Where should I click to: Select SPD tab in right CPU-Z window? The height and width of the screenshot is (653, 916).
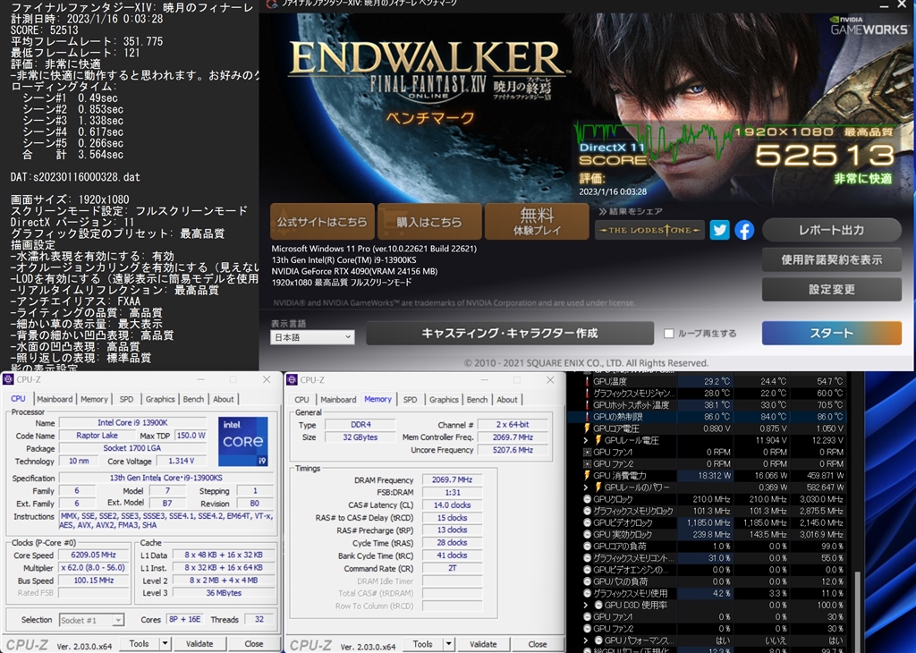pos(410,400)
